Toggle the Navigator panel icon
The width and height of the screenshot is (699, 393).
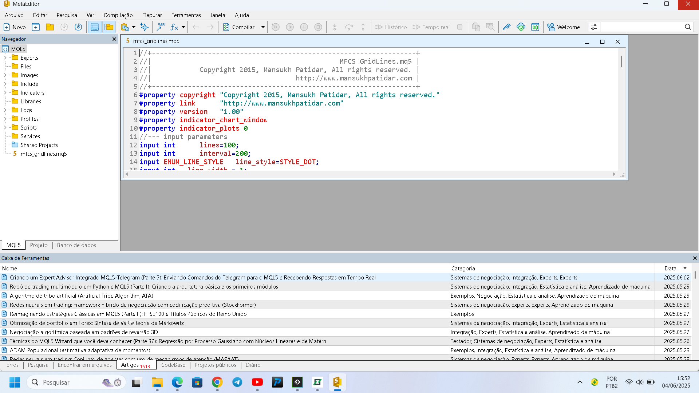[109, 27]
